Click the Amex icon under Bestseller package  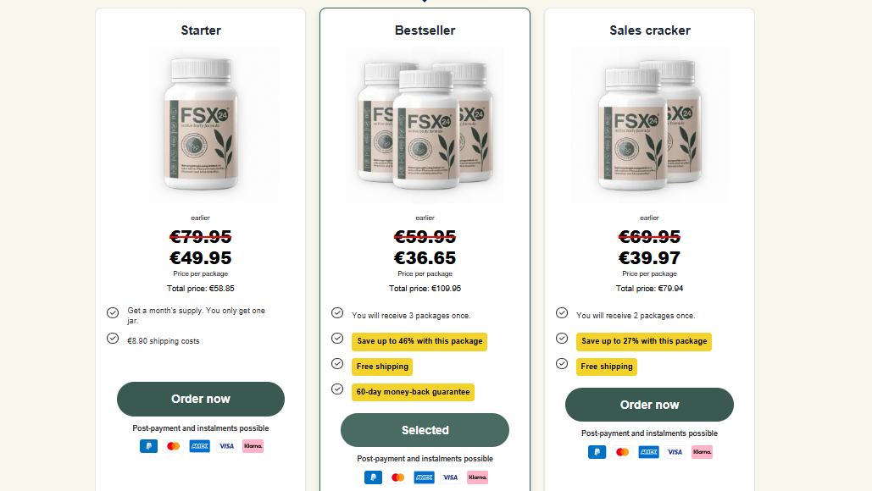(x=424, y=477)
